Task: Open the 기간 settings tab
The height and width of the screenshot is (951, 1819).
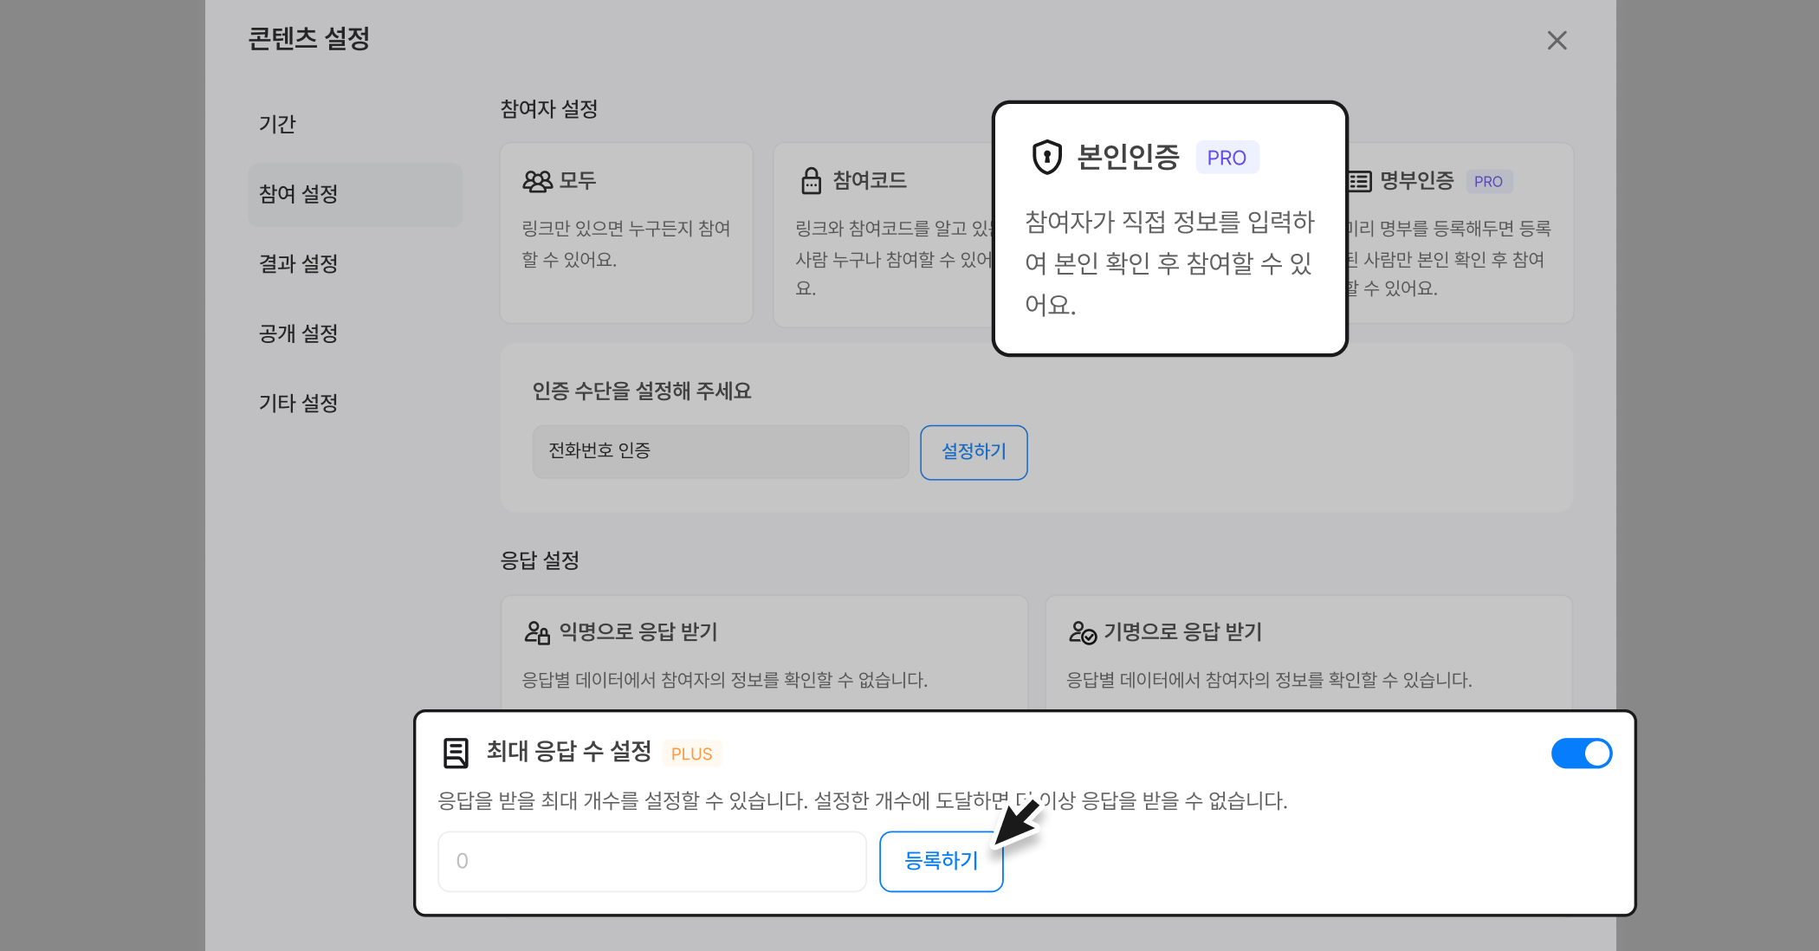Action: 277,124
